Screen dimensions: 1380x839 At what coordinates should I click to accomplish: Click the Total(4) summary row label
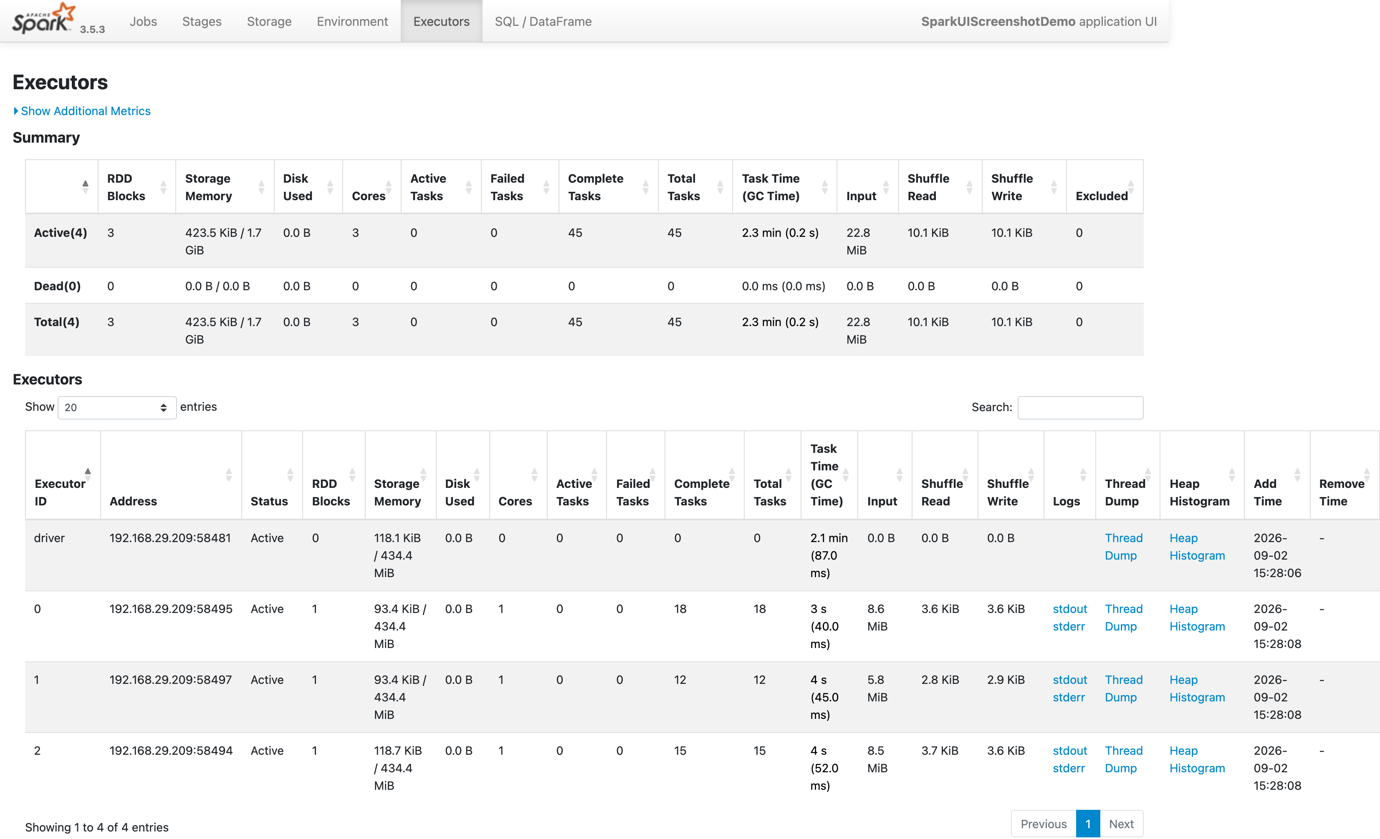(x=57, y=322)
